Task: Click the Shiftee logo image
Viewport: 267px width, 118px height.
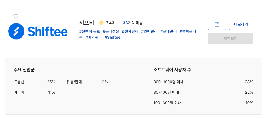Action: [x=38, y=31]
